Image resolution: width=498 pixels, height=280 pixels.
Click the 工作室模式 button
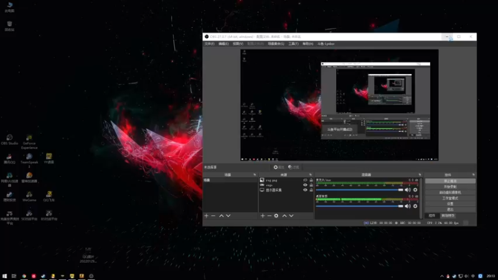coord(450,198)
